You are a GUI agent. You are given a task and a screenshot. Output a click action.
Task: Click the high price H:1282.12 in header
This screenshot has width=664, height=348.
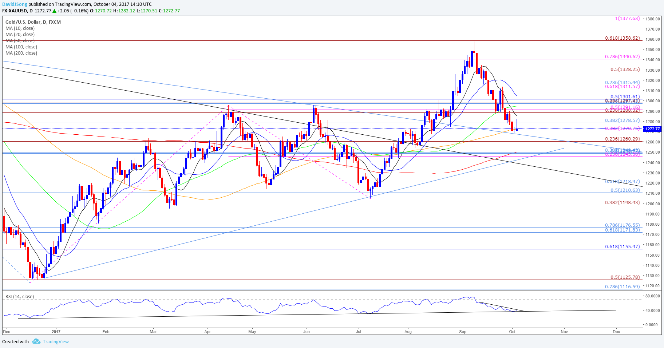pos(124,11)
